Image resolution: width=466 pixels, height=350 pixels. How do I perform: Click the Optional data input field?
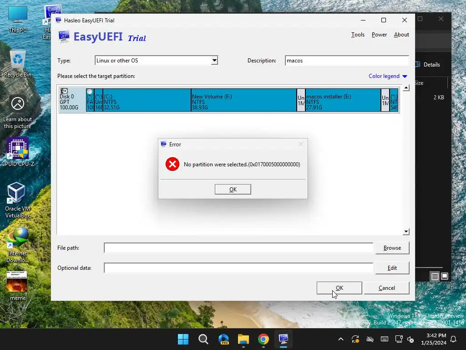[x=238, y=268]
